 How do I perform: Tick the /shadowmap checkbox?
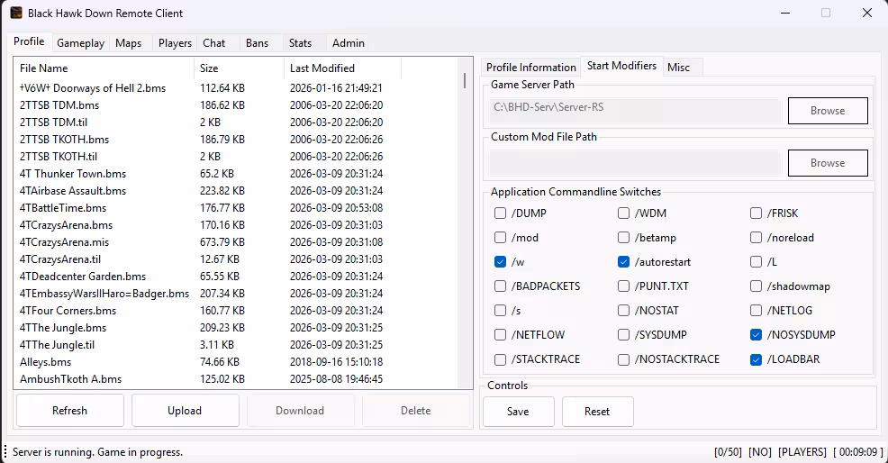(x=756, y=286)
